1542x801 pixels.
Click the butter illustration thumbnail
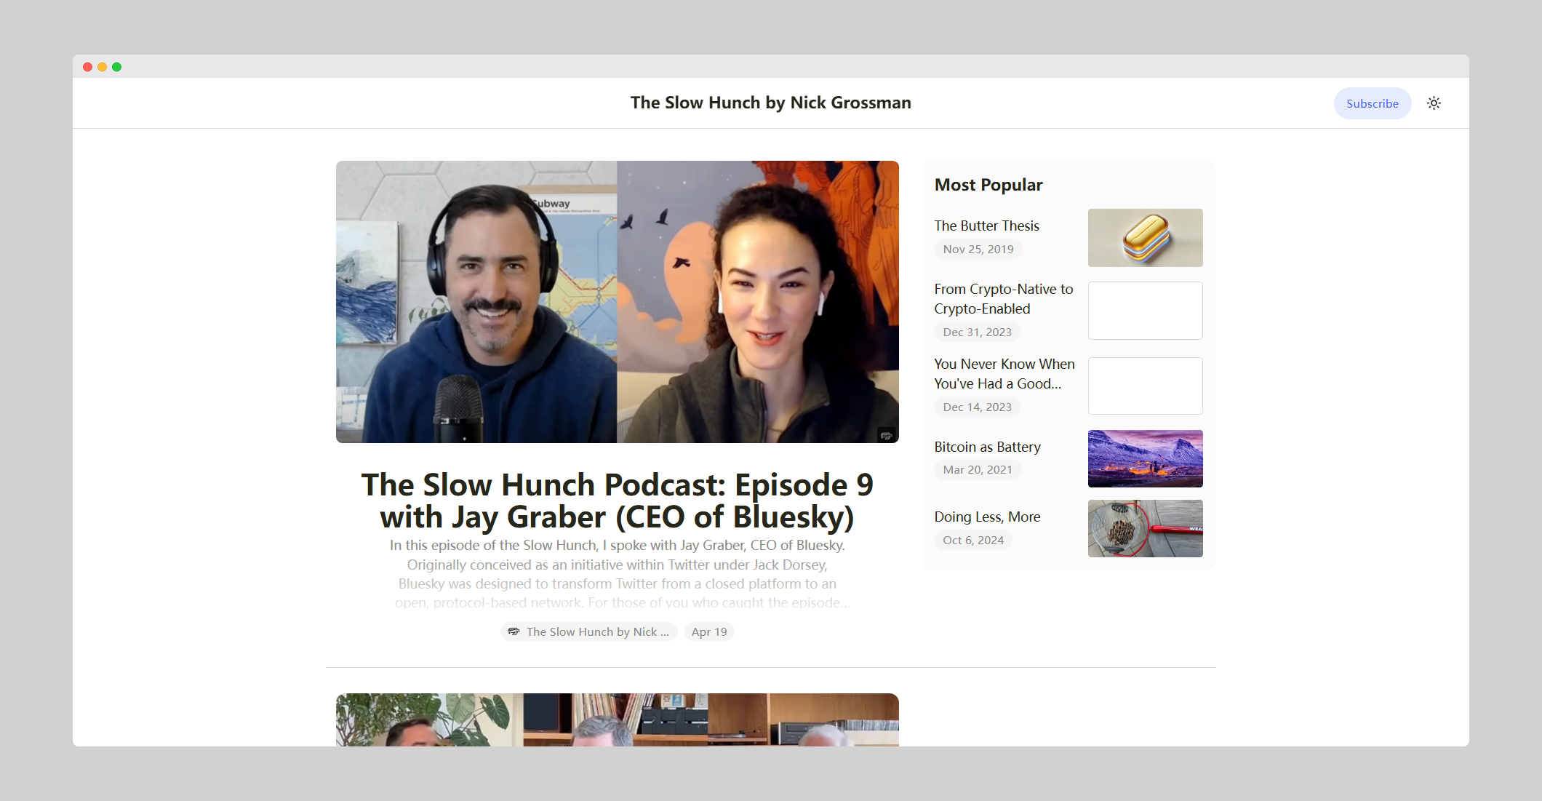pyautogui.click(x=1145, y=238)
